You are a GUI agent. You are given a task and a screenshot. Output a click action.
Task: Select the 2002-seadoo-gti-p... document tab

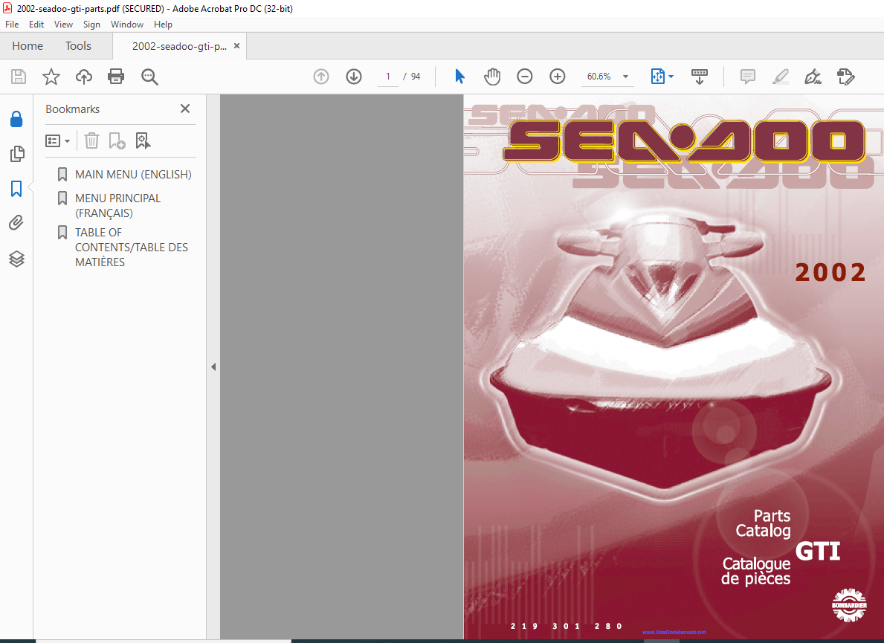click(x=179, y=46)
